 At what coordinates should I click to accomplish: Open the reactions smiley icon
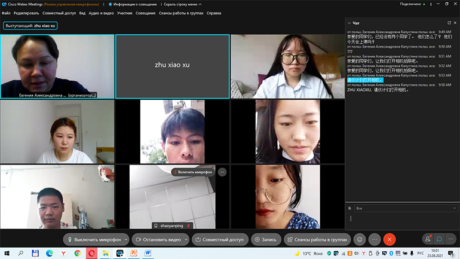360,239
